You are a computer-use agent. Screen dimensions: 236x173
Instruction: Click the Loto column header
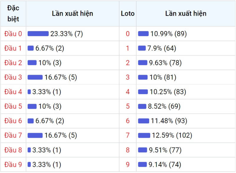pyautogui.click(x=128, y=14)
